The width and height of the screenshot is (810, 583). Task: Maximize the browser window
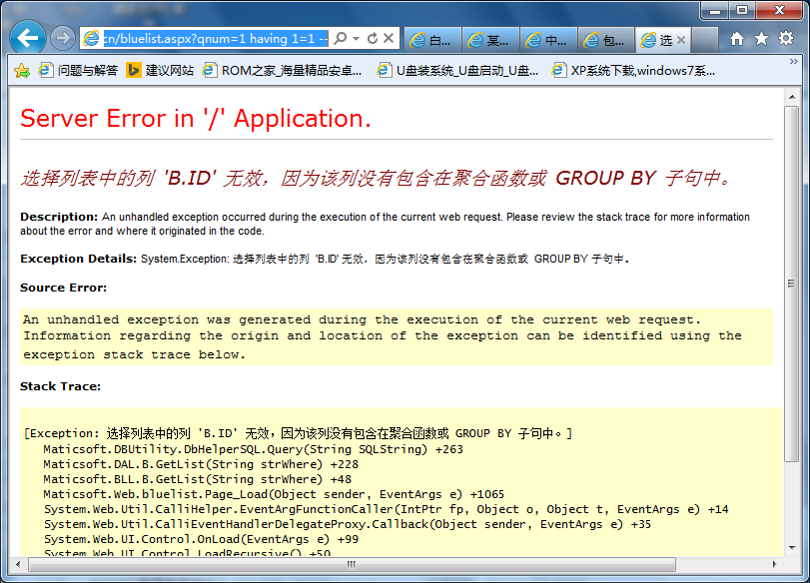[x=742, y=10]
